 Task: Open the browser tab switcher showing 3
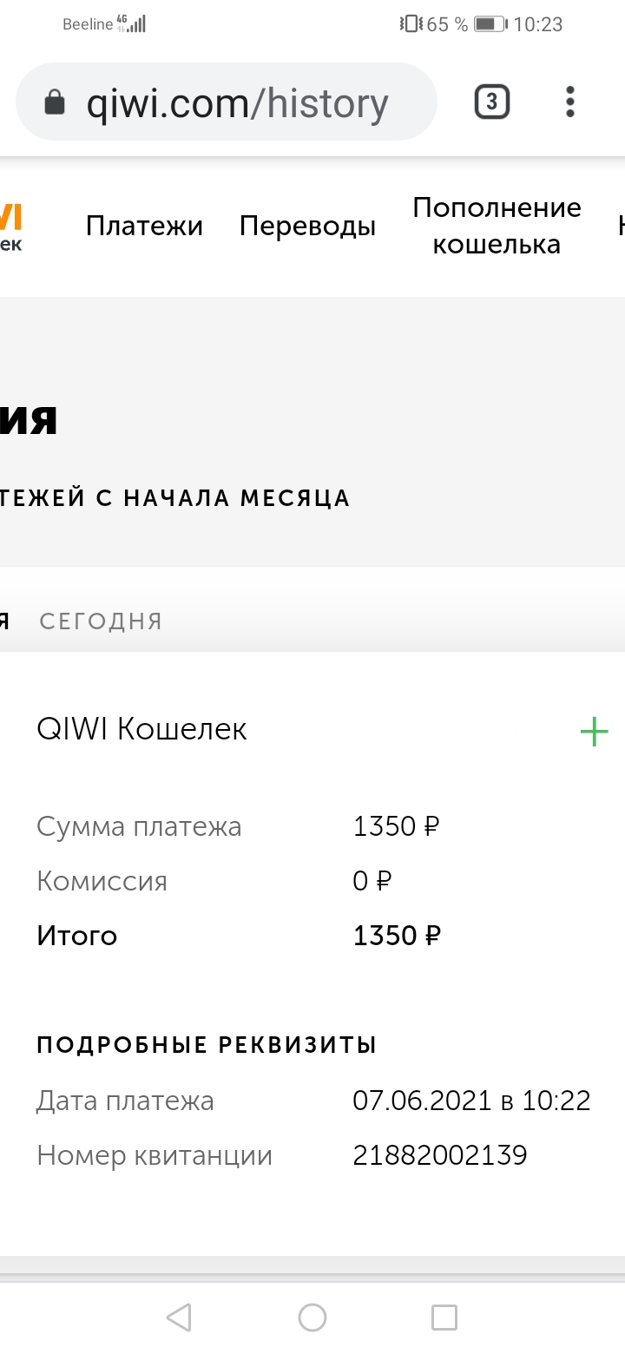tap(491, 102)
